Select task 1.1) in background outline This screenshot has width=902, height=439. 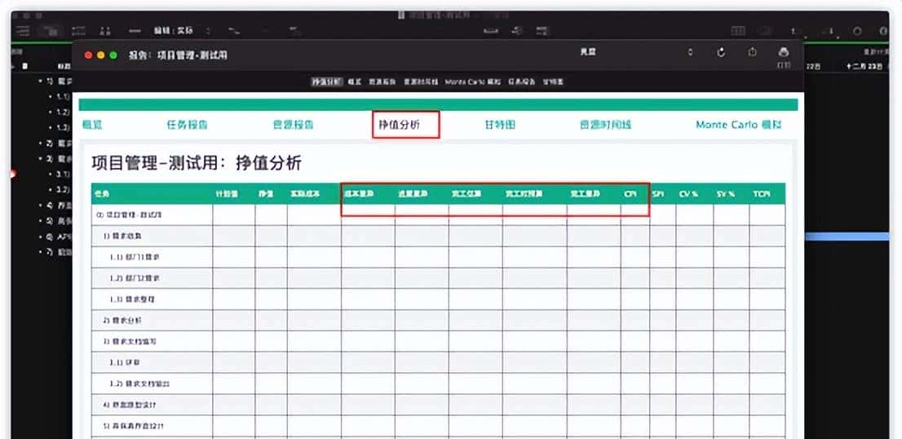tap(60, 96)
